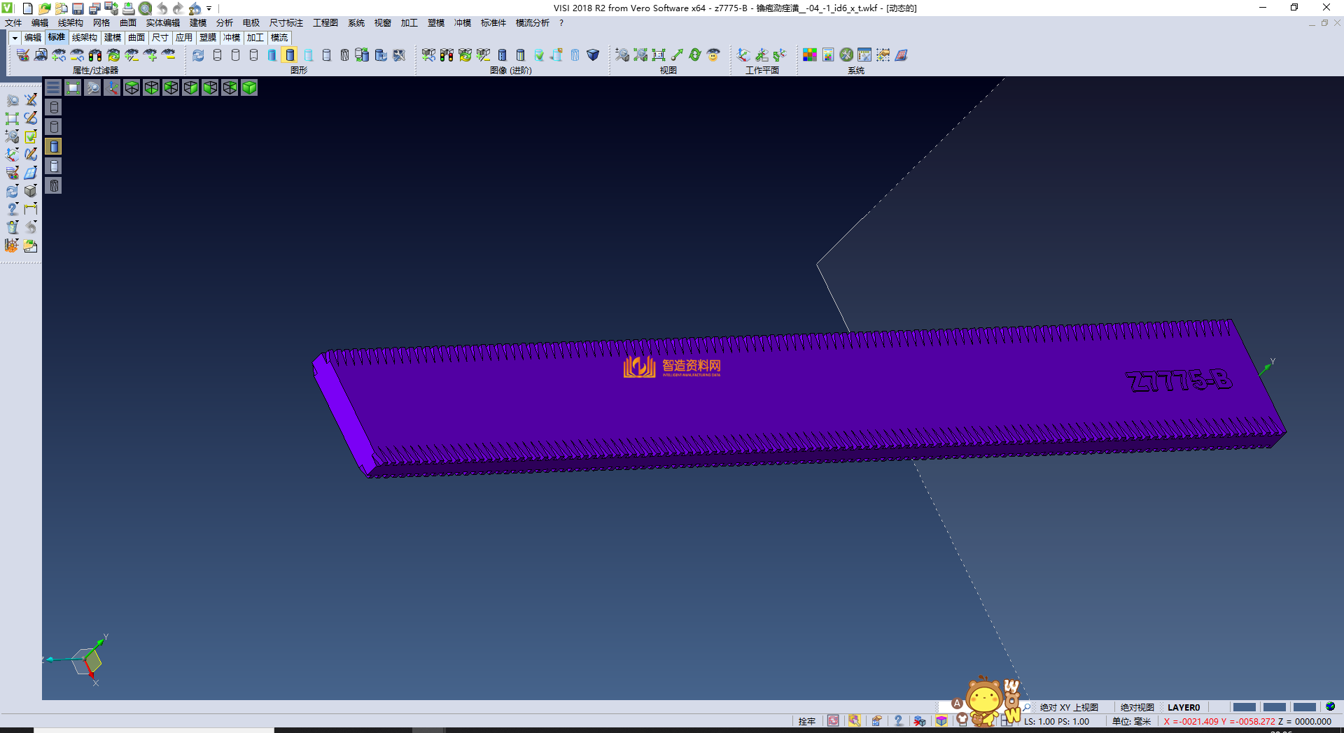Toggle the highlighted cylinder in left view strip

tap(54, 146)
